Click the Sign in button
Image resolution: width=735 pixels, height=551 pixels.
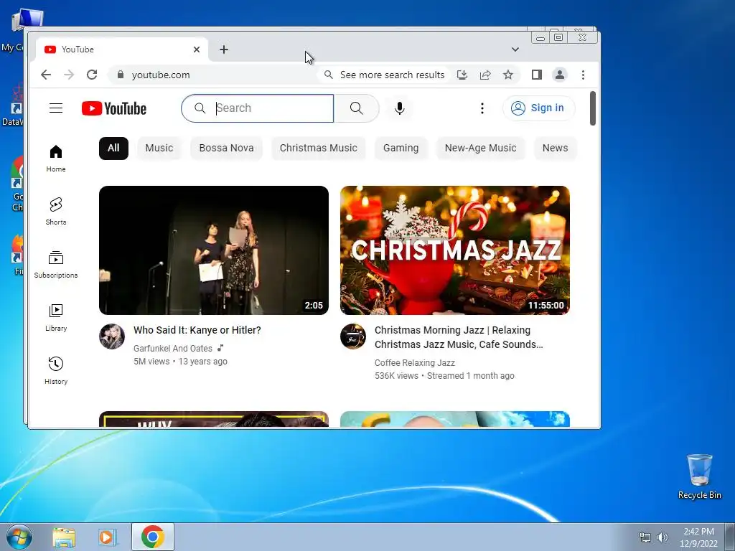pyautogui.click(x=538, y=108)
